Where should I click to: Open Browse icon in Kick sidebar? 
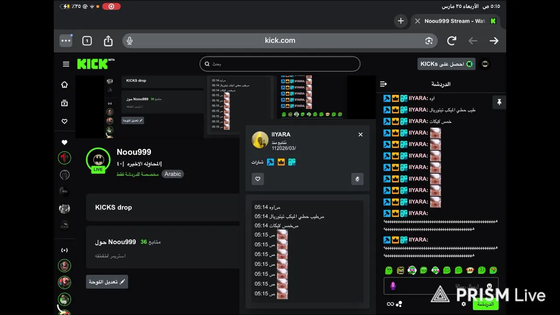(64, 103)
